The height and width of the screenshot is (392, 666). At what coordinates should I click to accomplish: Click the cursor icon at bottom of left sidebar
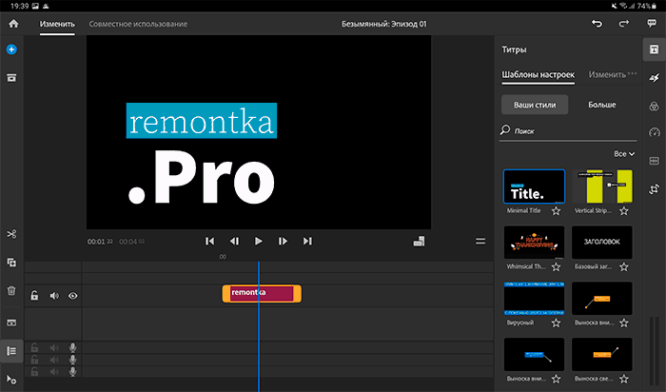tap(11, 380)
